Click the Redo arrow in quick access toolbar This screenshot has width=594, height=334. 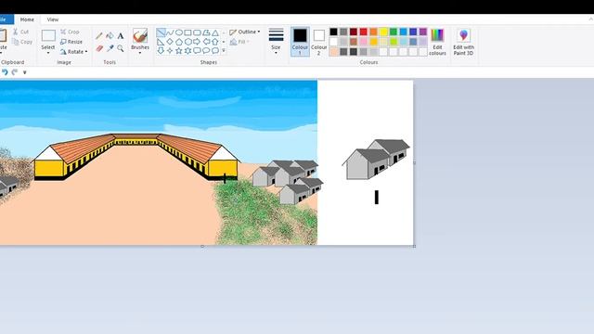15,72
